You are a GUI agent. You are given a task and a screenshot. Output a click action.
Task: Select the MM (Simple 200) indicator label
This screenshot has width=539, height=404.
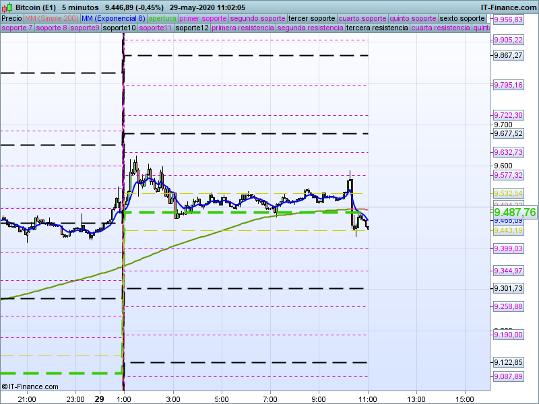[52, 18]
